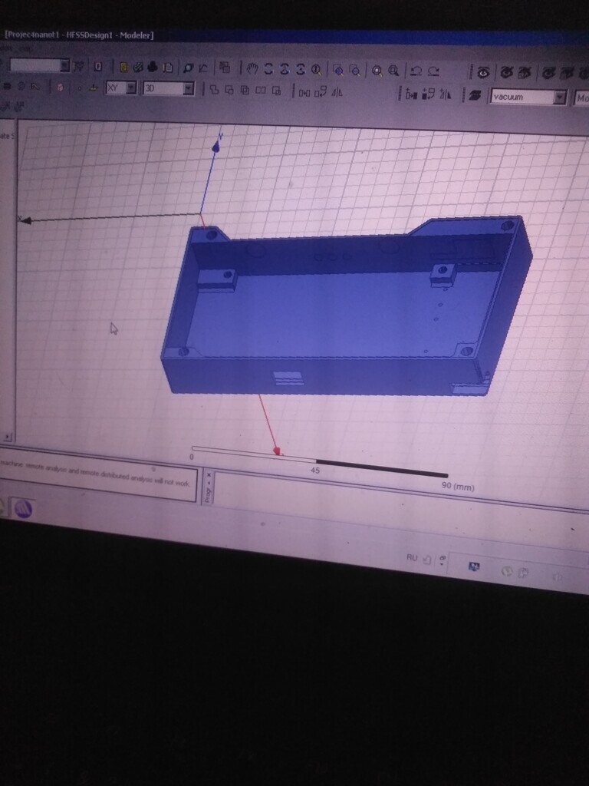The width and height of the screenshot is (589, 786).
Task: Click the Split objects icon
Action: (x=261, y=91)
